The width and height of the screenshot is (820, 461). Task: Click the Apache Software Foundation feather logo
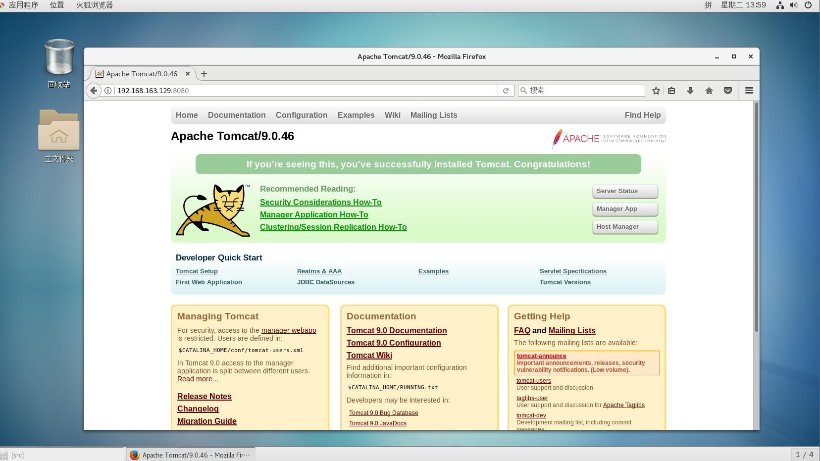point(609,139)
